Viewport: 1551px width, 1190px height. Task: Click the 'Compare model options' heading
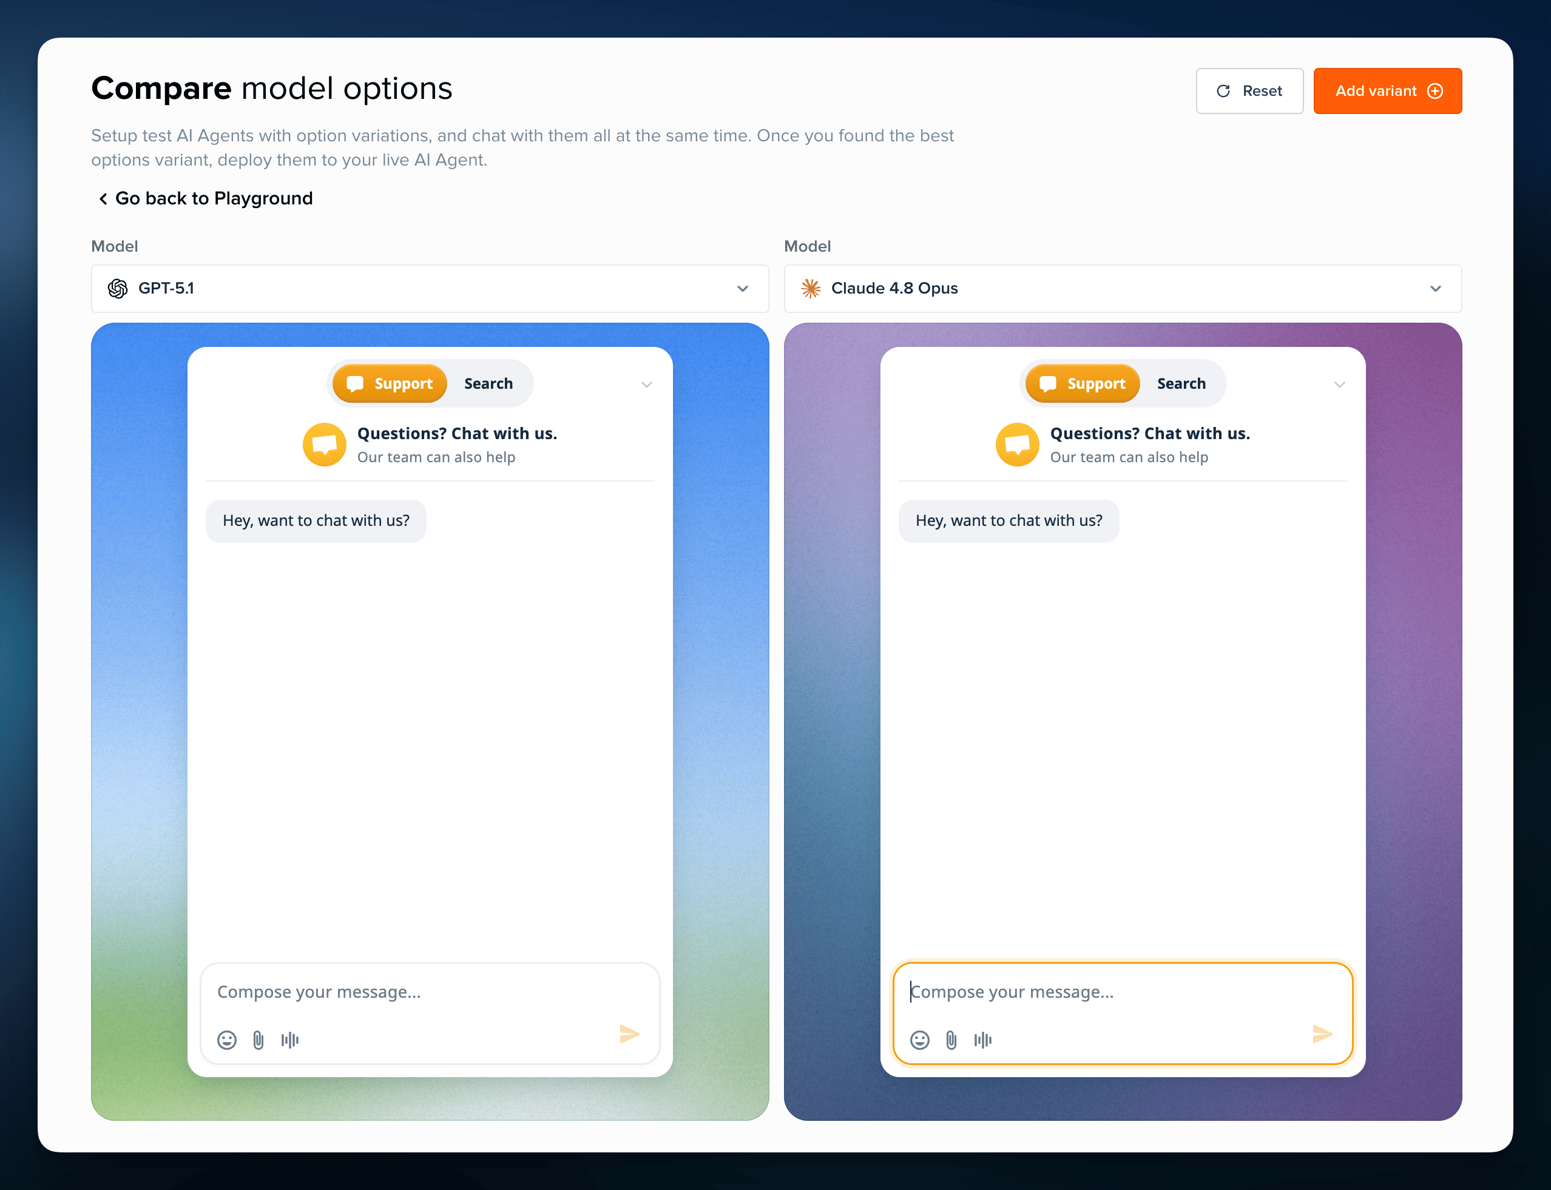pos(271,89)
